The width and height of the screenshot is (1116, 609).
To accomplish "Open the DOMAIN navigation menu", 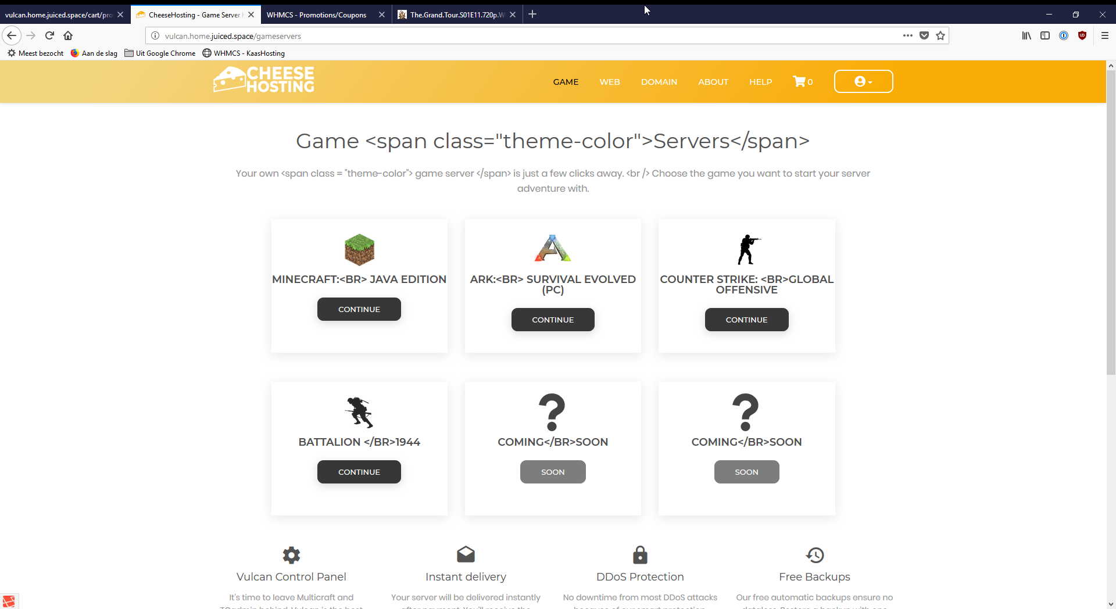I will coord(659,82).
